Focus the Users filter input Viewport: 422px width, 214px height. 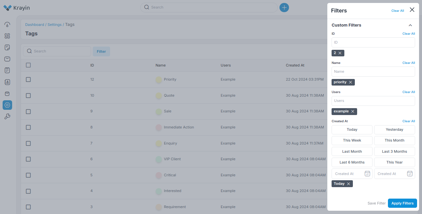[x=373, y=101]
